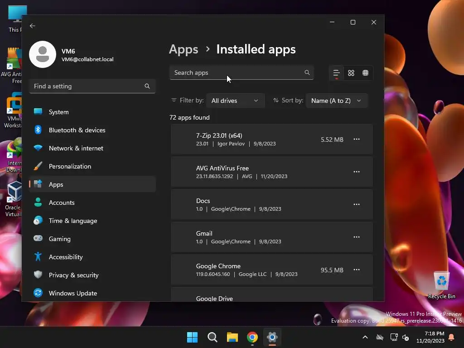The width and height of the screenshot is (464, 348).
Task: Open the clock showing 7:18 PM
Action: 430,337
